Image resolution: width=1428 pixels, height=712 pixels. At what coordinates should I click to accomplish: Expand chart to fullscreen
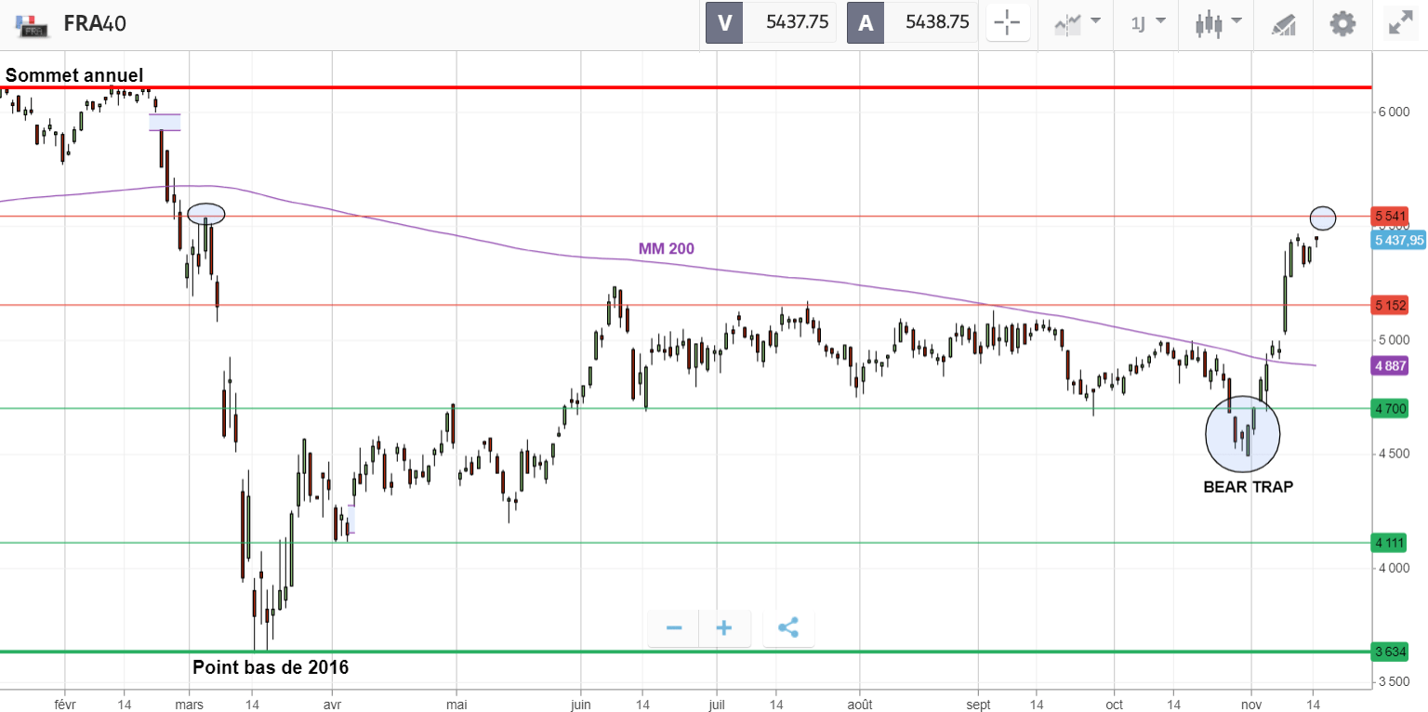click(x=1400, y=23)
